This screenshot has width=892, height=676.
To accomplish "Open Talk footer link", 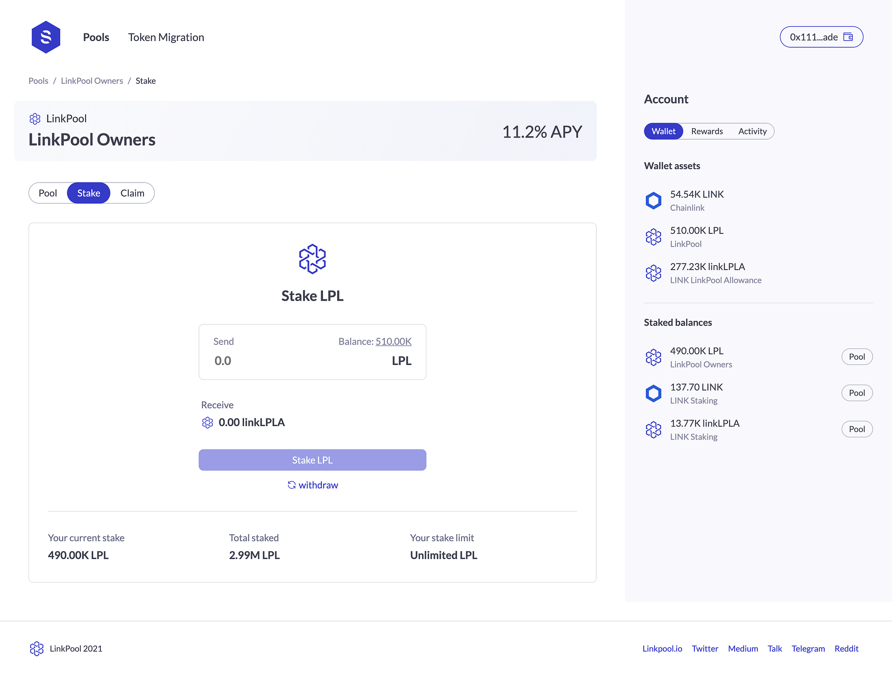I will click(x=775, y=649).
